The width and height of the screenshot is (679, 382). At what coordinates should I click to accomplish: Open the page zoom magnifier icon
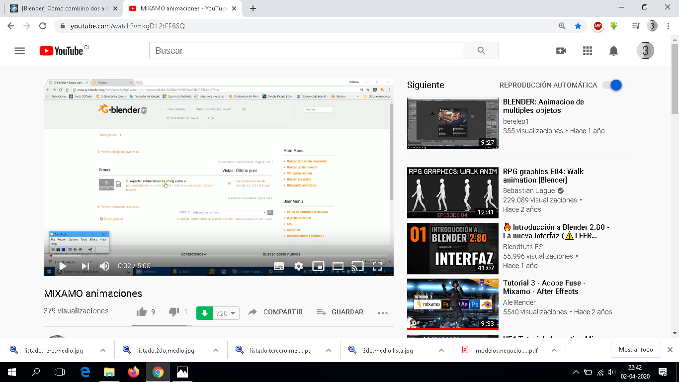562,26
